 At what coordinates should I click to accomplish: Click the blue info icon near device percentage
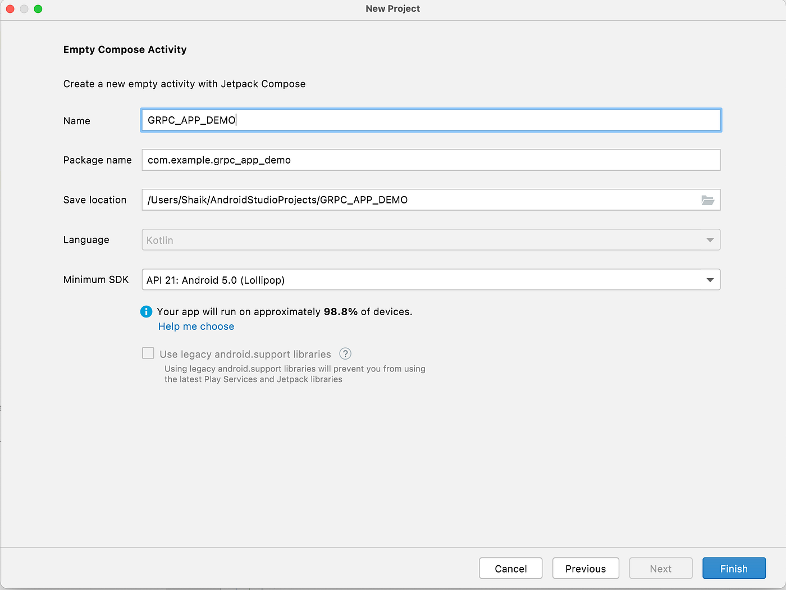(x=146, y=312)
